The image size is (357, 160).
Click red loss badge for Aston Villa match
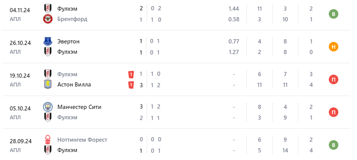tap(334, 80)
